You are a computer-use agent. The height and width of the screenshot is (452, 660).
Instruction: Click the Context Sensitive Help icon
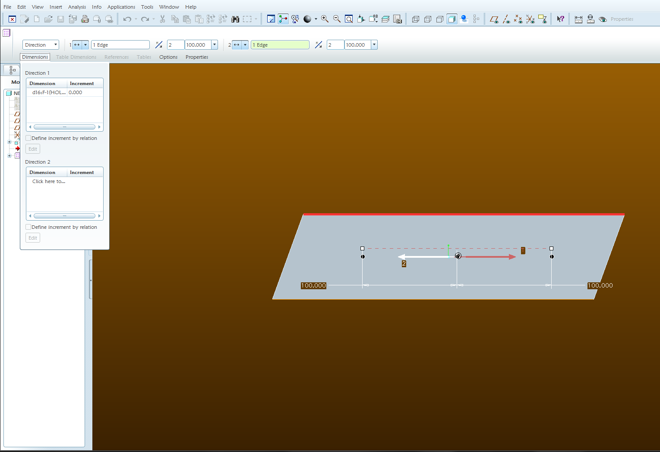[x=560, y=19]
